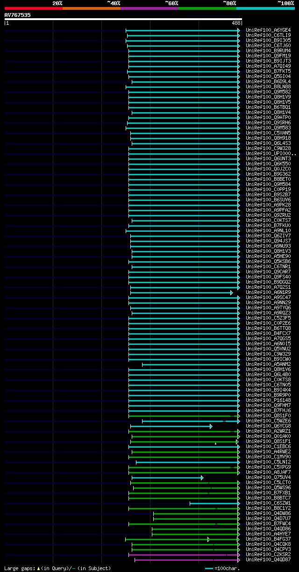The height and width of the screenshot is (572, 299).
Task: Click the red 20% identity legend segment
Action: 33,8
